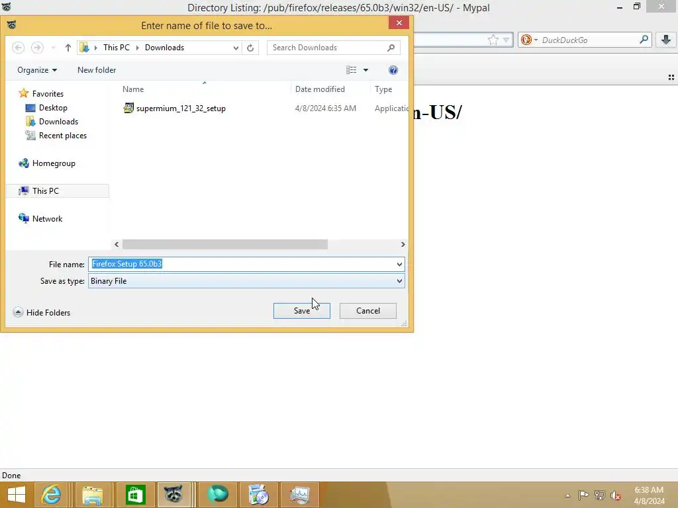The height and width of the screenshot is (508, 678).
Task: Click the Mypal raccoon window icon
Action: click(7, 7)
